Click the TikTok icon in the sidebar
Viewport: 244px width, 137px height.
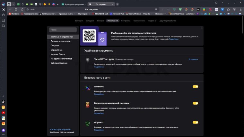click(x=3, y=102)
